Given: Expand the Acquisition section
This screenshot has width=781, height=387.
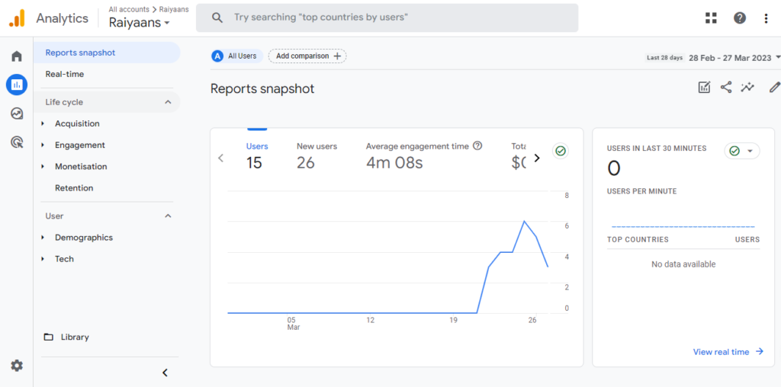Looking at the screenshot, I should 77,123.
